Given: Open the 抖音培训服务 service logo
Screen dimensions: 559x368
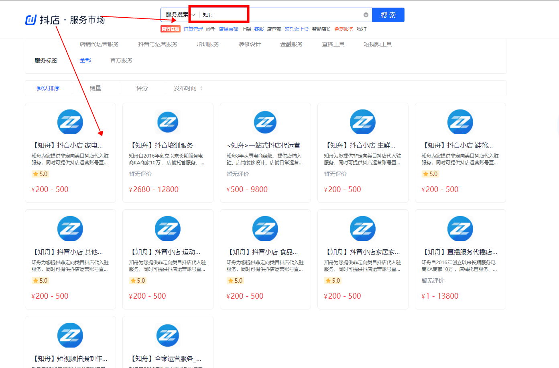Looking at the screenshot, I should click(168, 122).
